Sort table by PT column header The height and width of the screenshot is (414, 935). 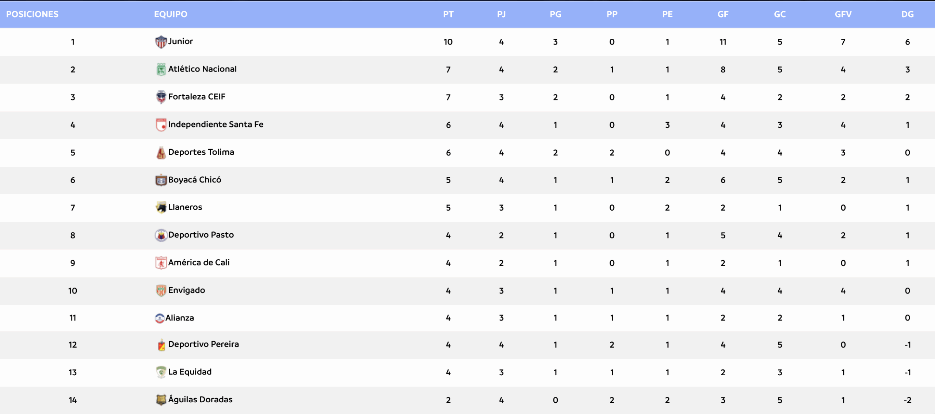tap(448, 14)
